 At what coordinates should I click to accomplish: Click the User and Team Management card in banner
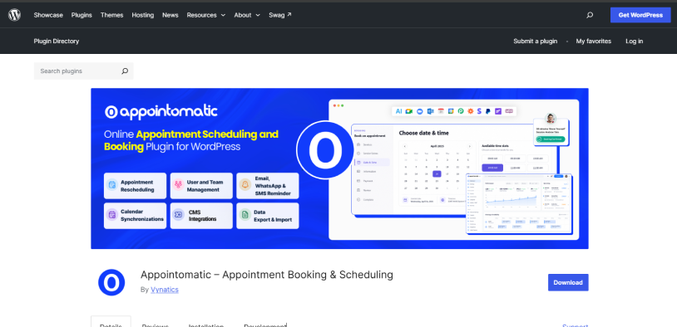click(201, 186)
